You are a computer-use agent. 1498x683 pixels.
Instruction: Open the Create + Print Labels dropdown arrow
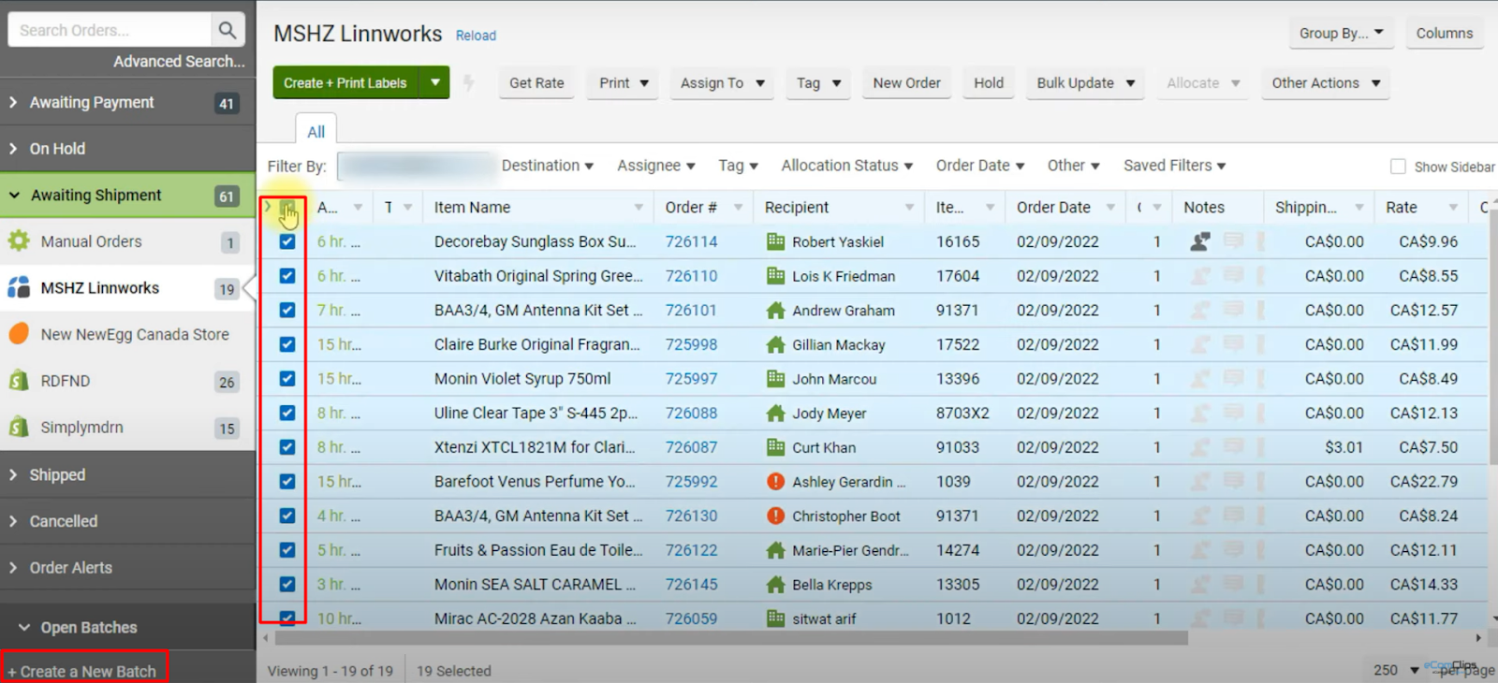pyautogui.click(x=435, y=82)
